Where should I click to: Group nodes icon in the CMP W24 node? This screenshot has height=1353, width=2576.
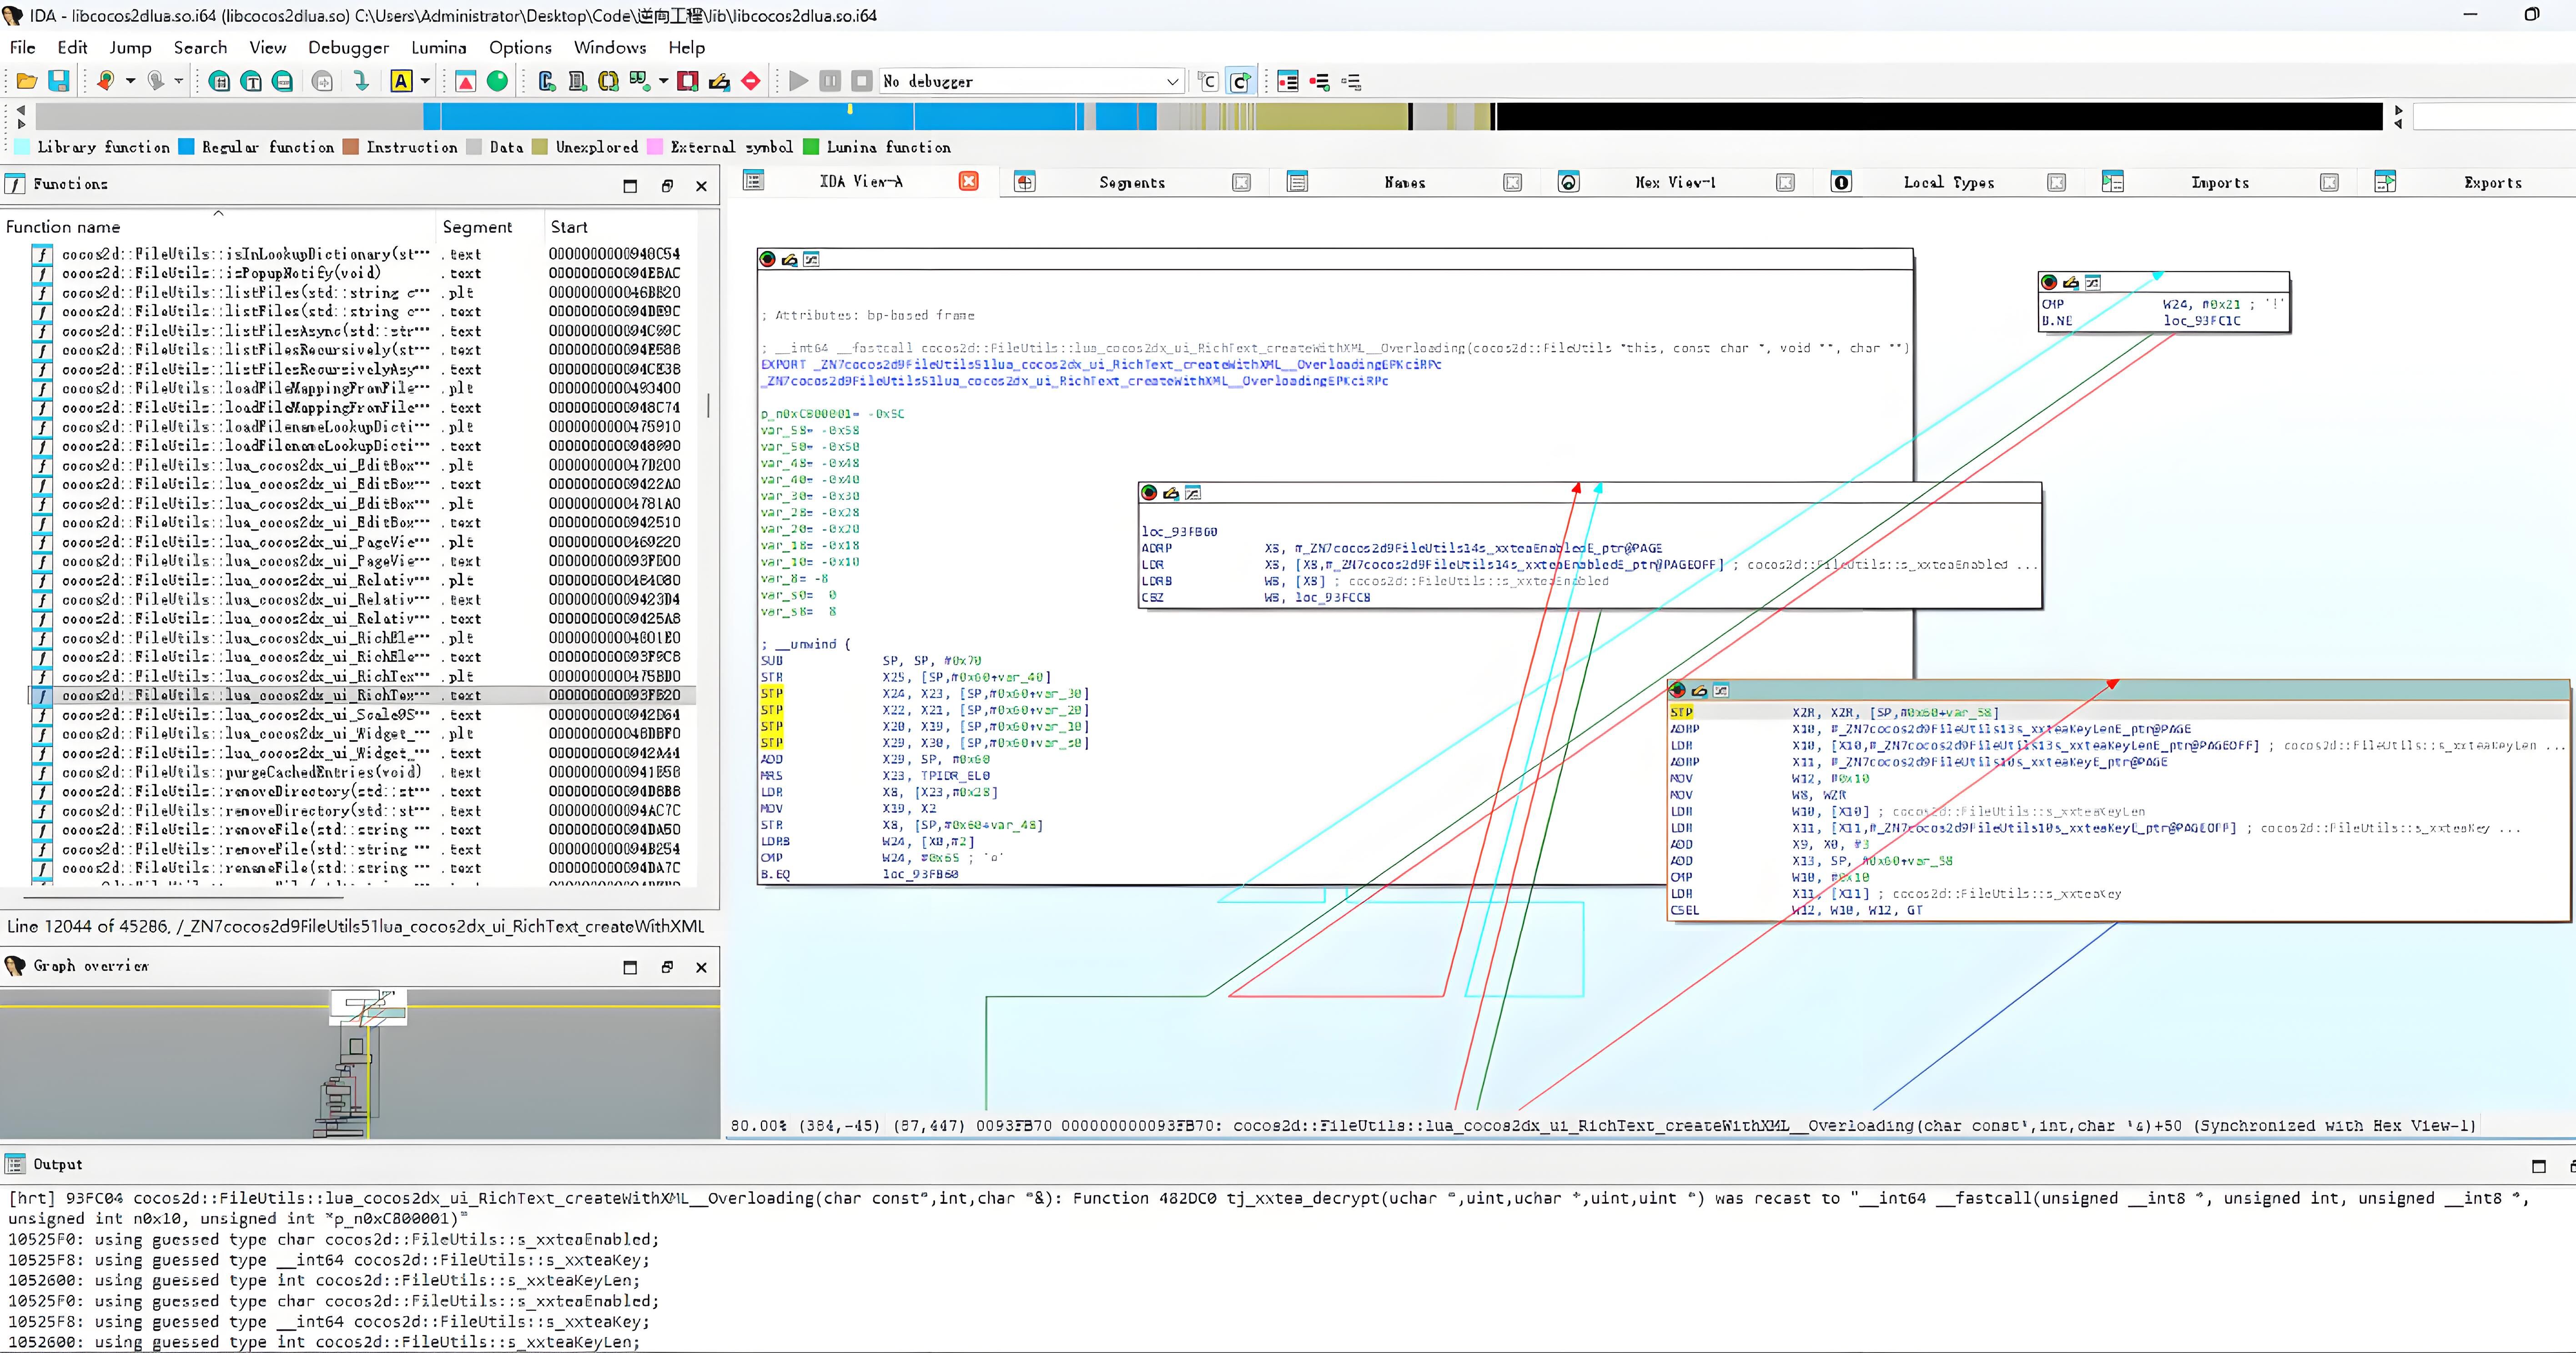pyautogui.click(x=2093, y=283)
